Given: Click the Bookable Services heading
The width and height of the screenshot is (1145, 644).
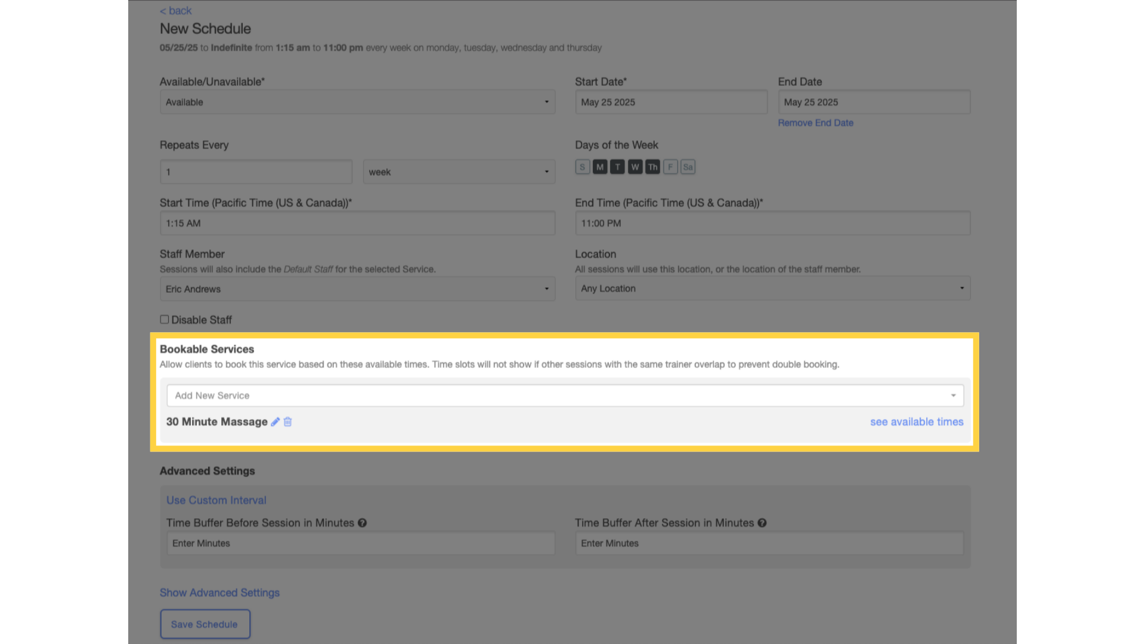Looking at the screenshot, I should [x=207, y=349].
